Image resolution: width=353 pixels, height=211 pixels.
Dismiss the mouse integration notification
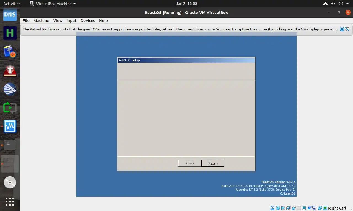(342, 29)
